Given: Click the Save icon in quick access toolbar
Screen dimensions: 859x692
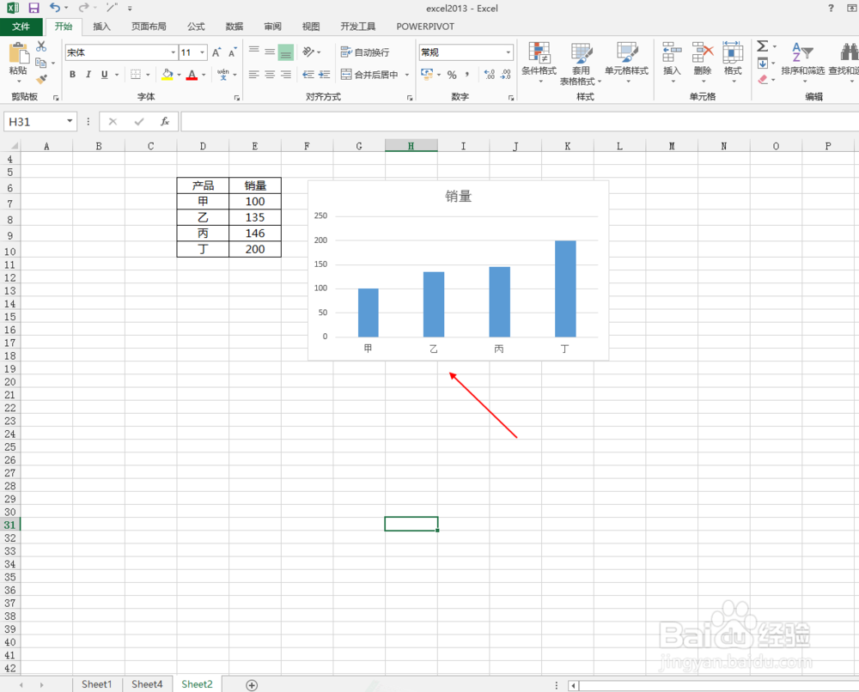Looking at the screenshot, I should (34, 8).
